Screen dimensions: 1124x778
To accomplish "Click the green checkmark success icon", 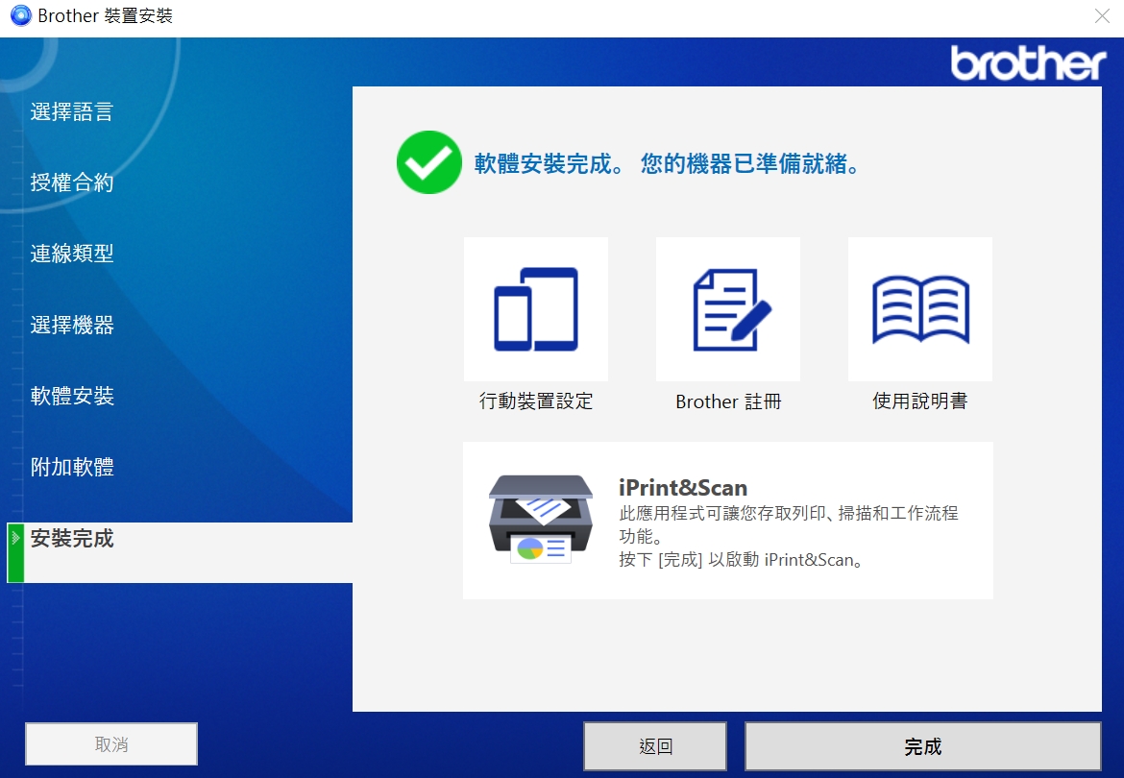I will pos(428,162).
